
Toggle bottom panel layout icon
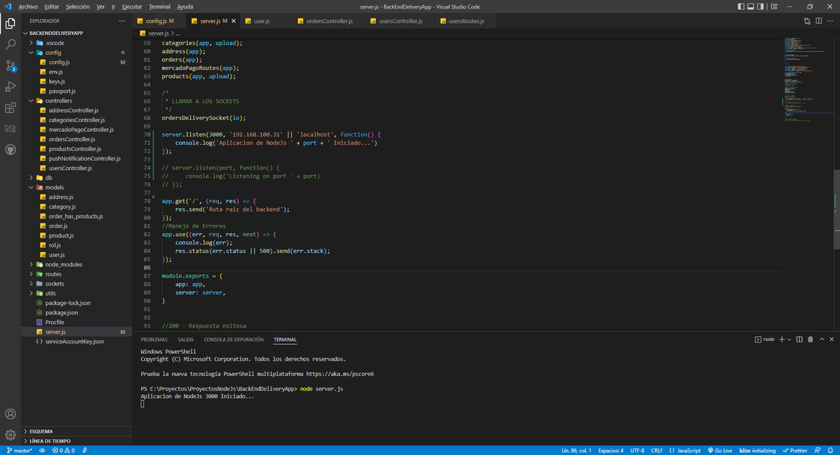pyautogui.click(x=752, y=7)
